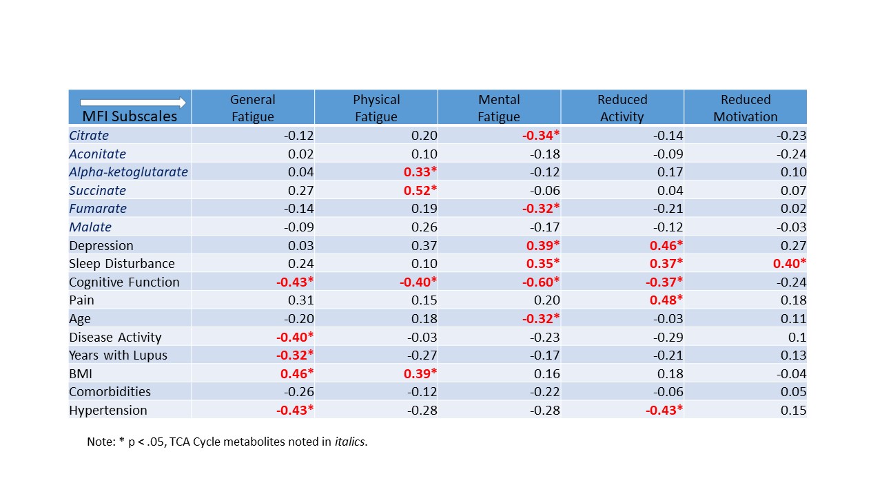Click the Reduced Motivation column header
This screenshot has height=496, width=882.
[746, 108]
